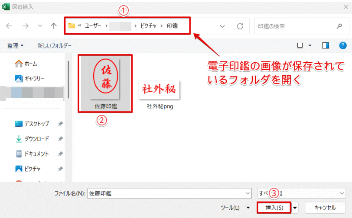Navigate up one folder level
The height and width of the screenshot is (218, 352).
53,26
